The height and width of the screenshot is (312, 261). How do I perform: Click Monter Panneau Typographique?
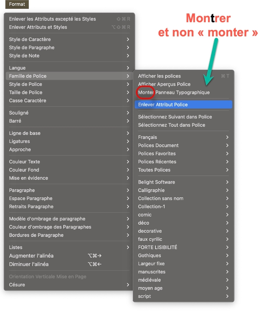[183, 92]
